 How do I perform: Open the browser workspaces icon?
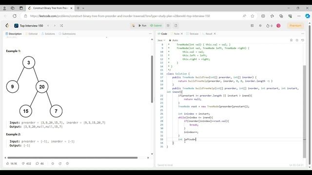pos(13,8)
